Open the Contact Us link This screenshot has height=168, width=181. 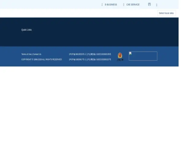(x=37, y=54)
